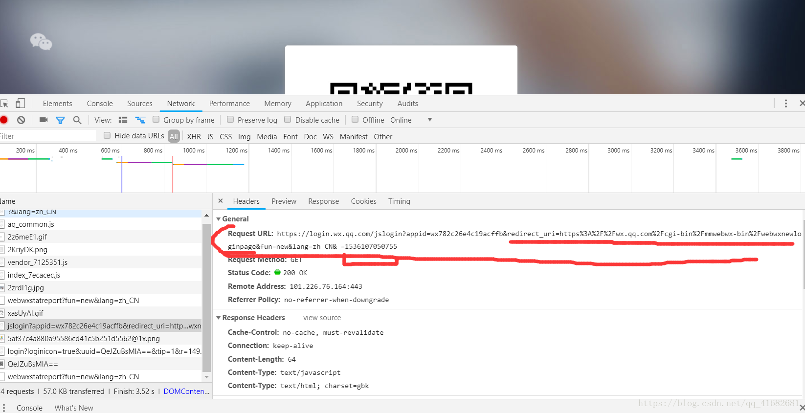
Task: Select the Network panel tab
Action: tap(181, 104)
